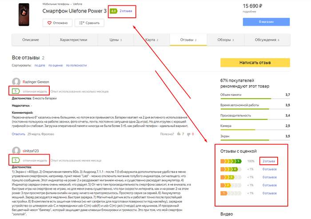
Task: Select the 5-star rating bar filter
Action: [x=231, y=161]
